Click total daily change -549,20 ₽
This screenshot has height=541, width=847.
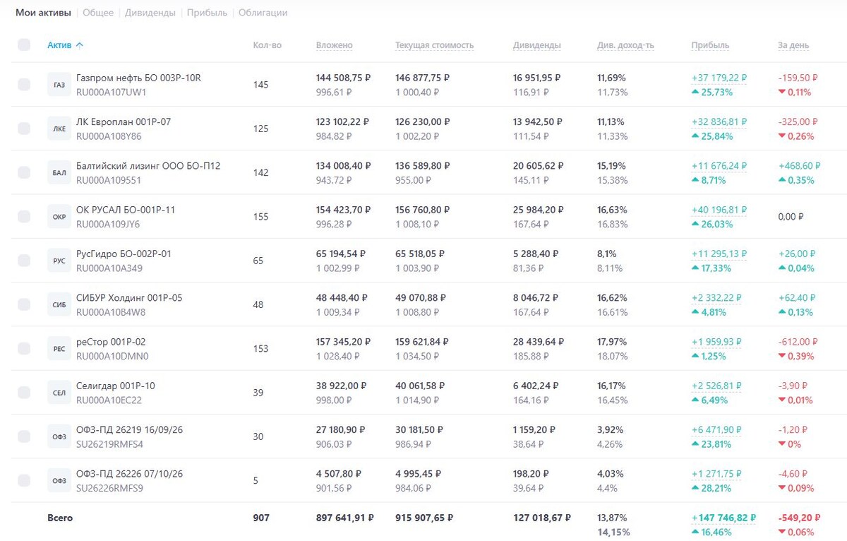pos(799,518)
